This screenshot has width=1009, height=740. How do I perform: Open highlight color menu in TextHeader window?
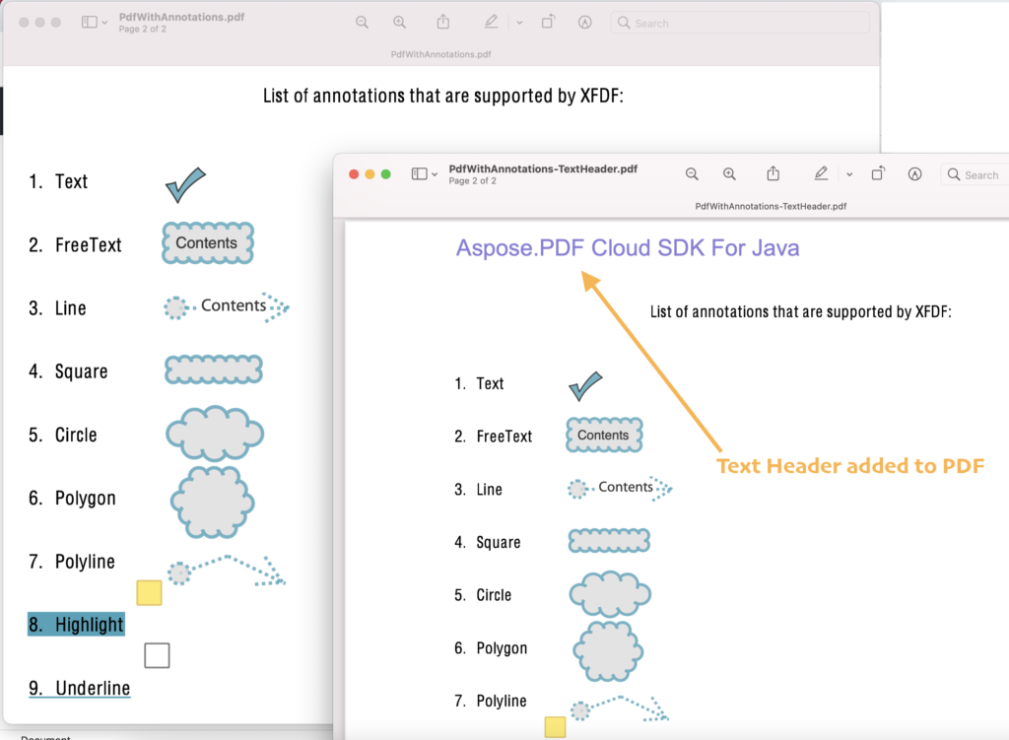[x=849, y=174]
